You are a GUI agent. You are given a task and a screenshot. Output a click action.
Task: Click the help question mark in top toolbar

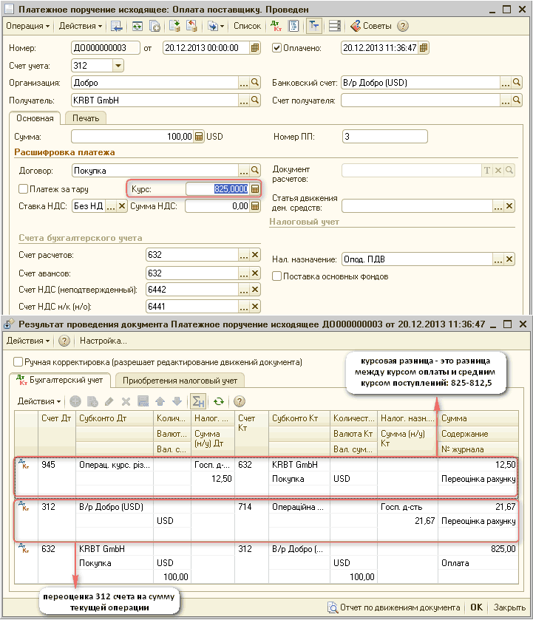pyautogui.click(x=403, y=26)
